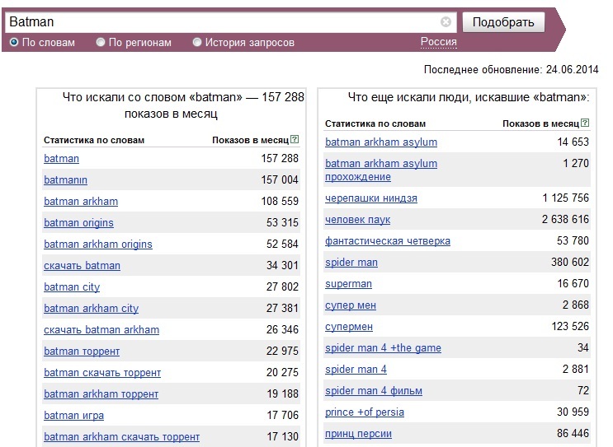The height and width of the screenshot is (447, 613).
Task: Open the 'черепашки ниндзя' related query
Action: pyautogui.click(x=371, y=198)
